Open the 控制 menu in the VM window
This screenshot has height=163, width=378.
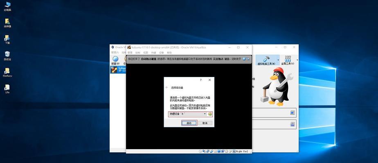pos(137,53)
